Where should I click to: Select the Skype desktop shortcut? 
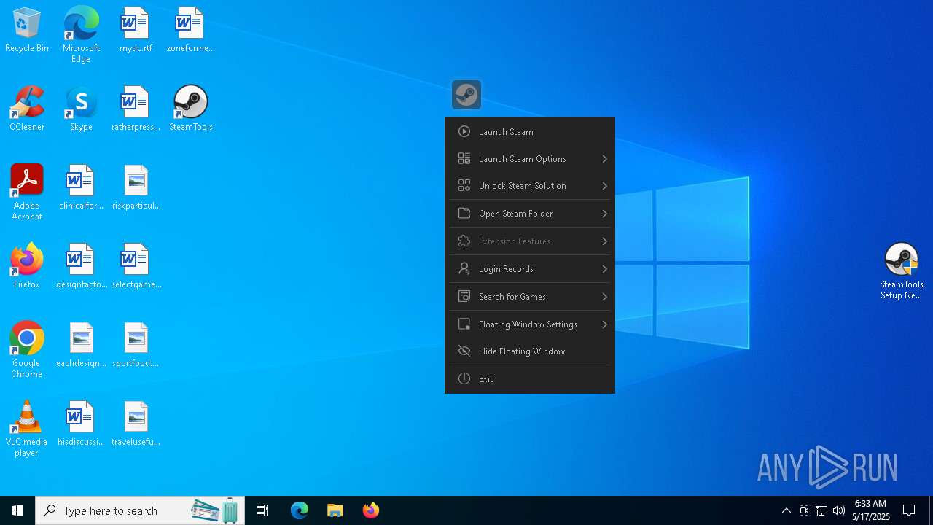[x=81, y=108]
